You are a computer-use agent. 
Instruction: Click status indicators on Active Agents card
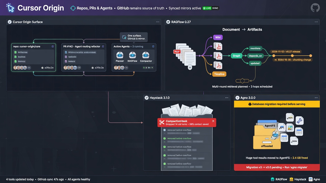(148, 68)
